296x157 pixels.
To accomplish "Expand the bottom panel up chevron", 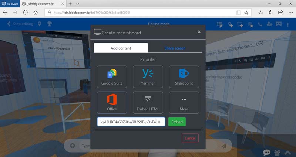I will click(287, 152).
